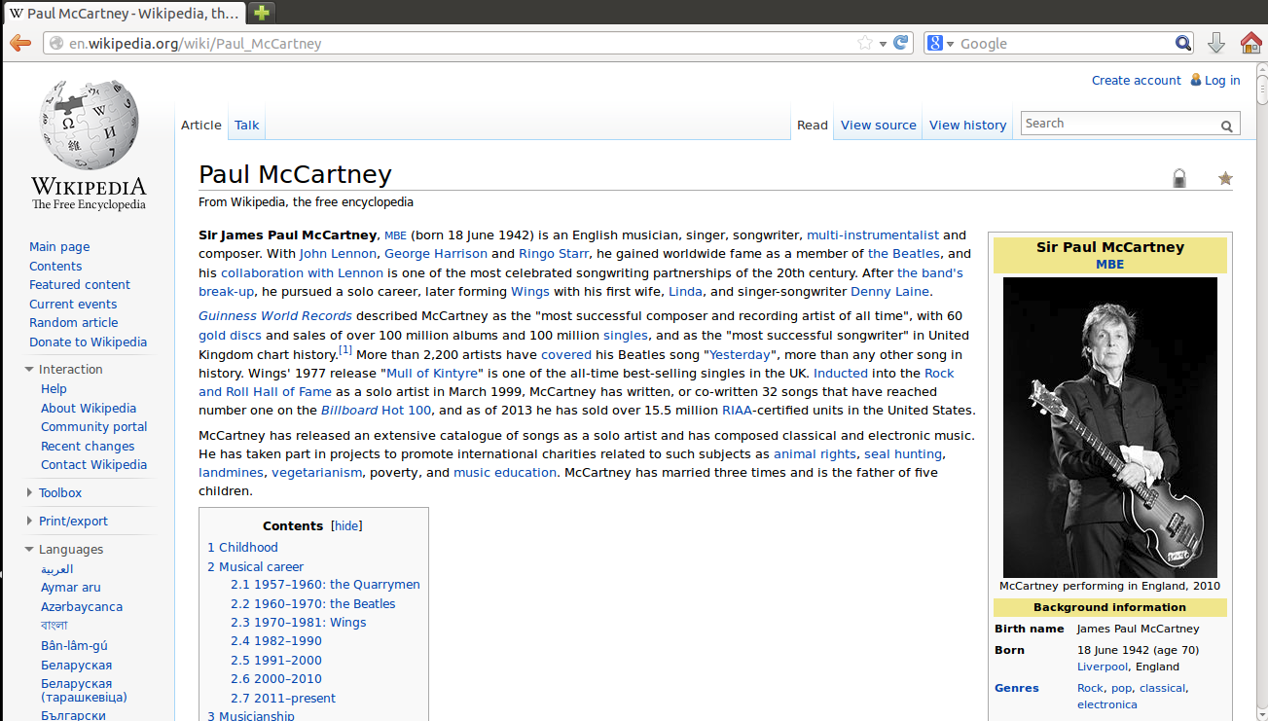Open the Random article link
Image resolution: width=1268 pixels, height=721 pixels.
(74, 323)
